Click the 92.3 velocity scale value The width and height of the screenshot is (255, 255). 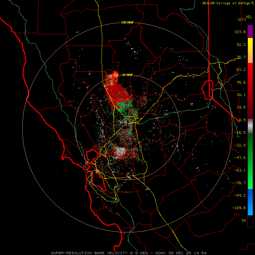pos(241,44)
